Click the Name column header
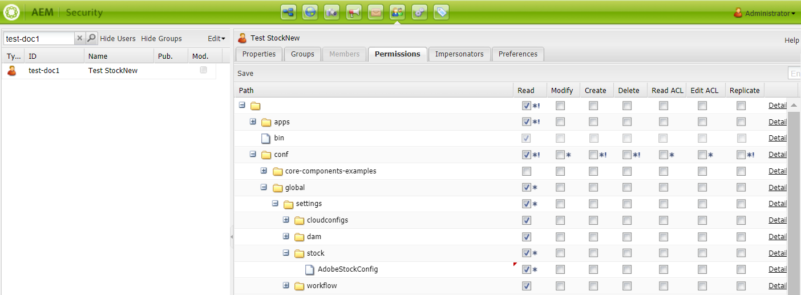This screenshot has height=295, width=801. [x=119, y=56]
